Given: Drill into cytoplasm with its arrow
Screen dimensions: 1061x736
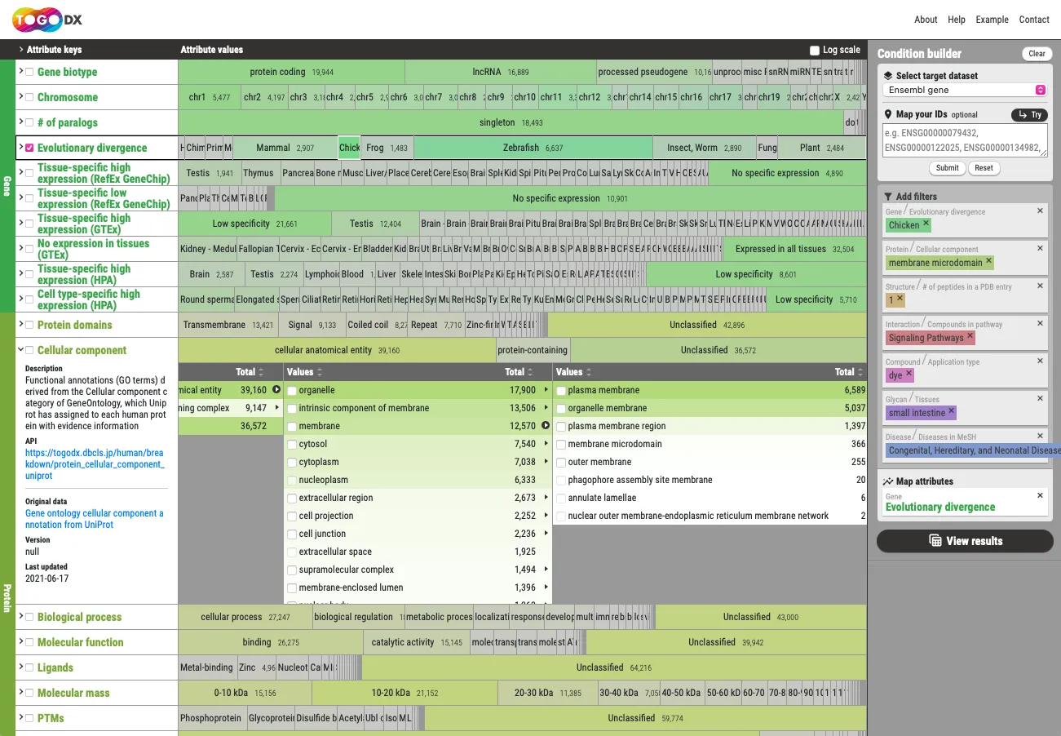Looking at the screenshot, I should click(x=546, y=462).
